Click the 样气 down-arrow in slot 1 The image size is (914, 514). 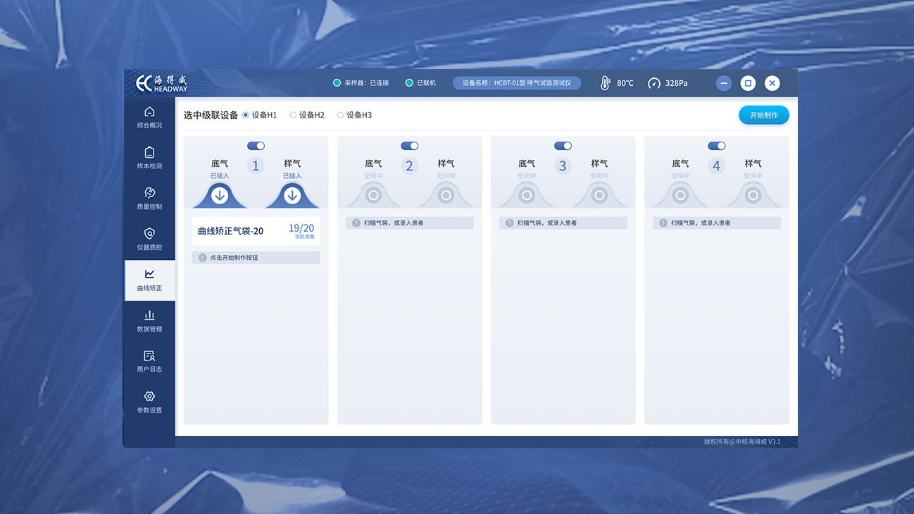[292, 196]
